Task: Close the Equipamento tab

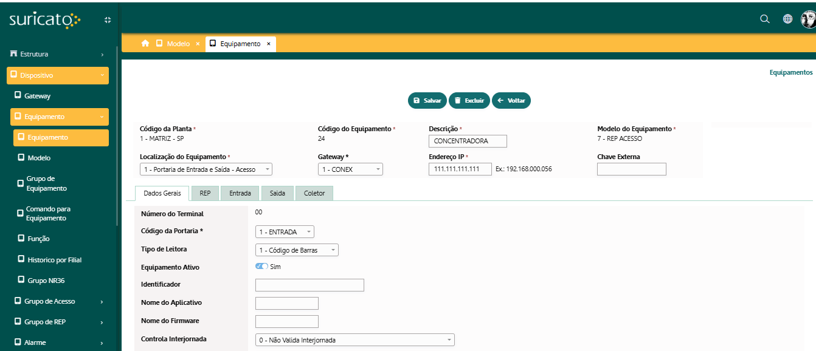Action: click(x=269, y=44)
